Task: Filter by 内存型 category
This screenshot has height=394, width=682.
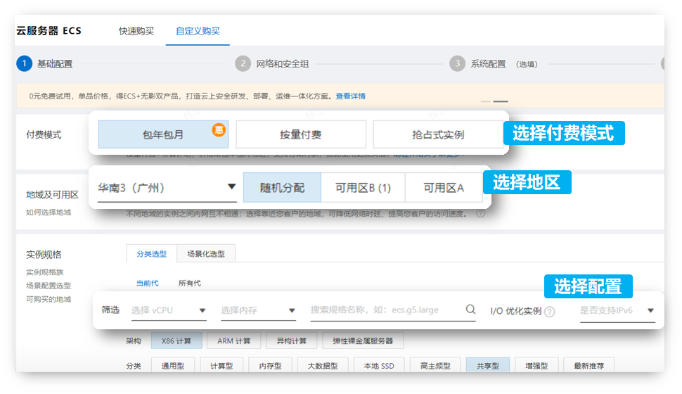Action: point(271,366)
